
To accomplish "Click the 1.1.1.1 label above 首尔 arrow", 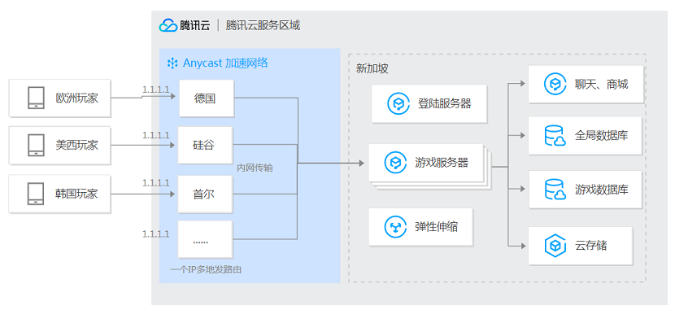I will pyautogui.click(x=156, y=183).
